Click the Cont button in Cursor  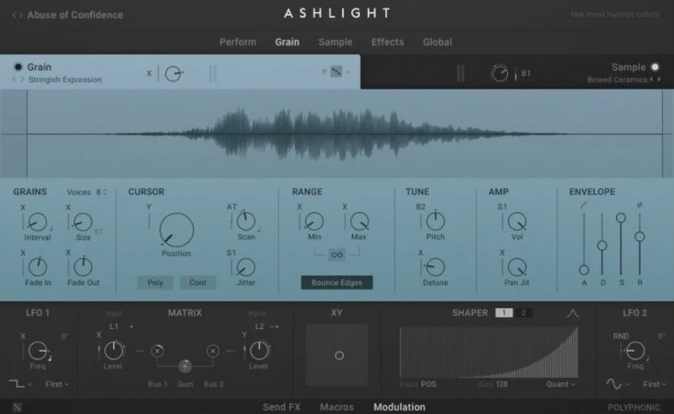197,283
